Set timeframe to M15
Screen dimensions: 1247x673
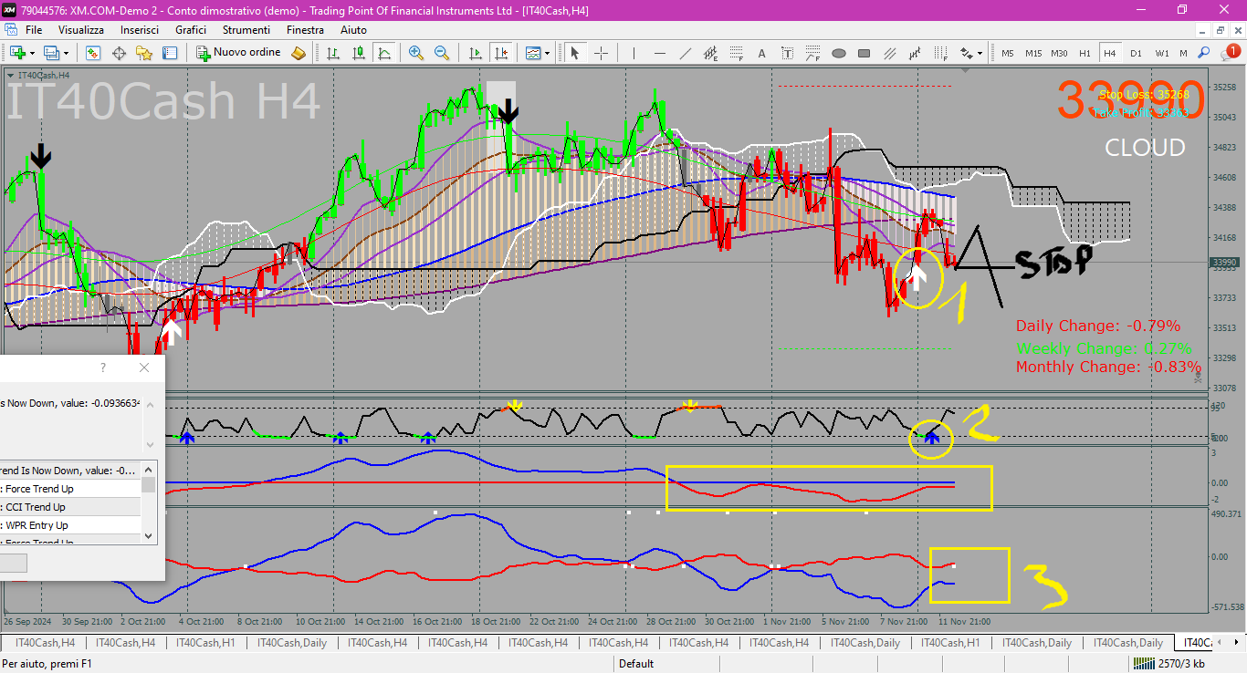1033,53
